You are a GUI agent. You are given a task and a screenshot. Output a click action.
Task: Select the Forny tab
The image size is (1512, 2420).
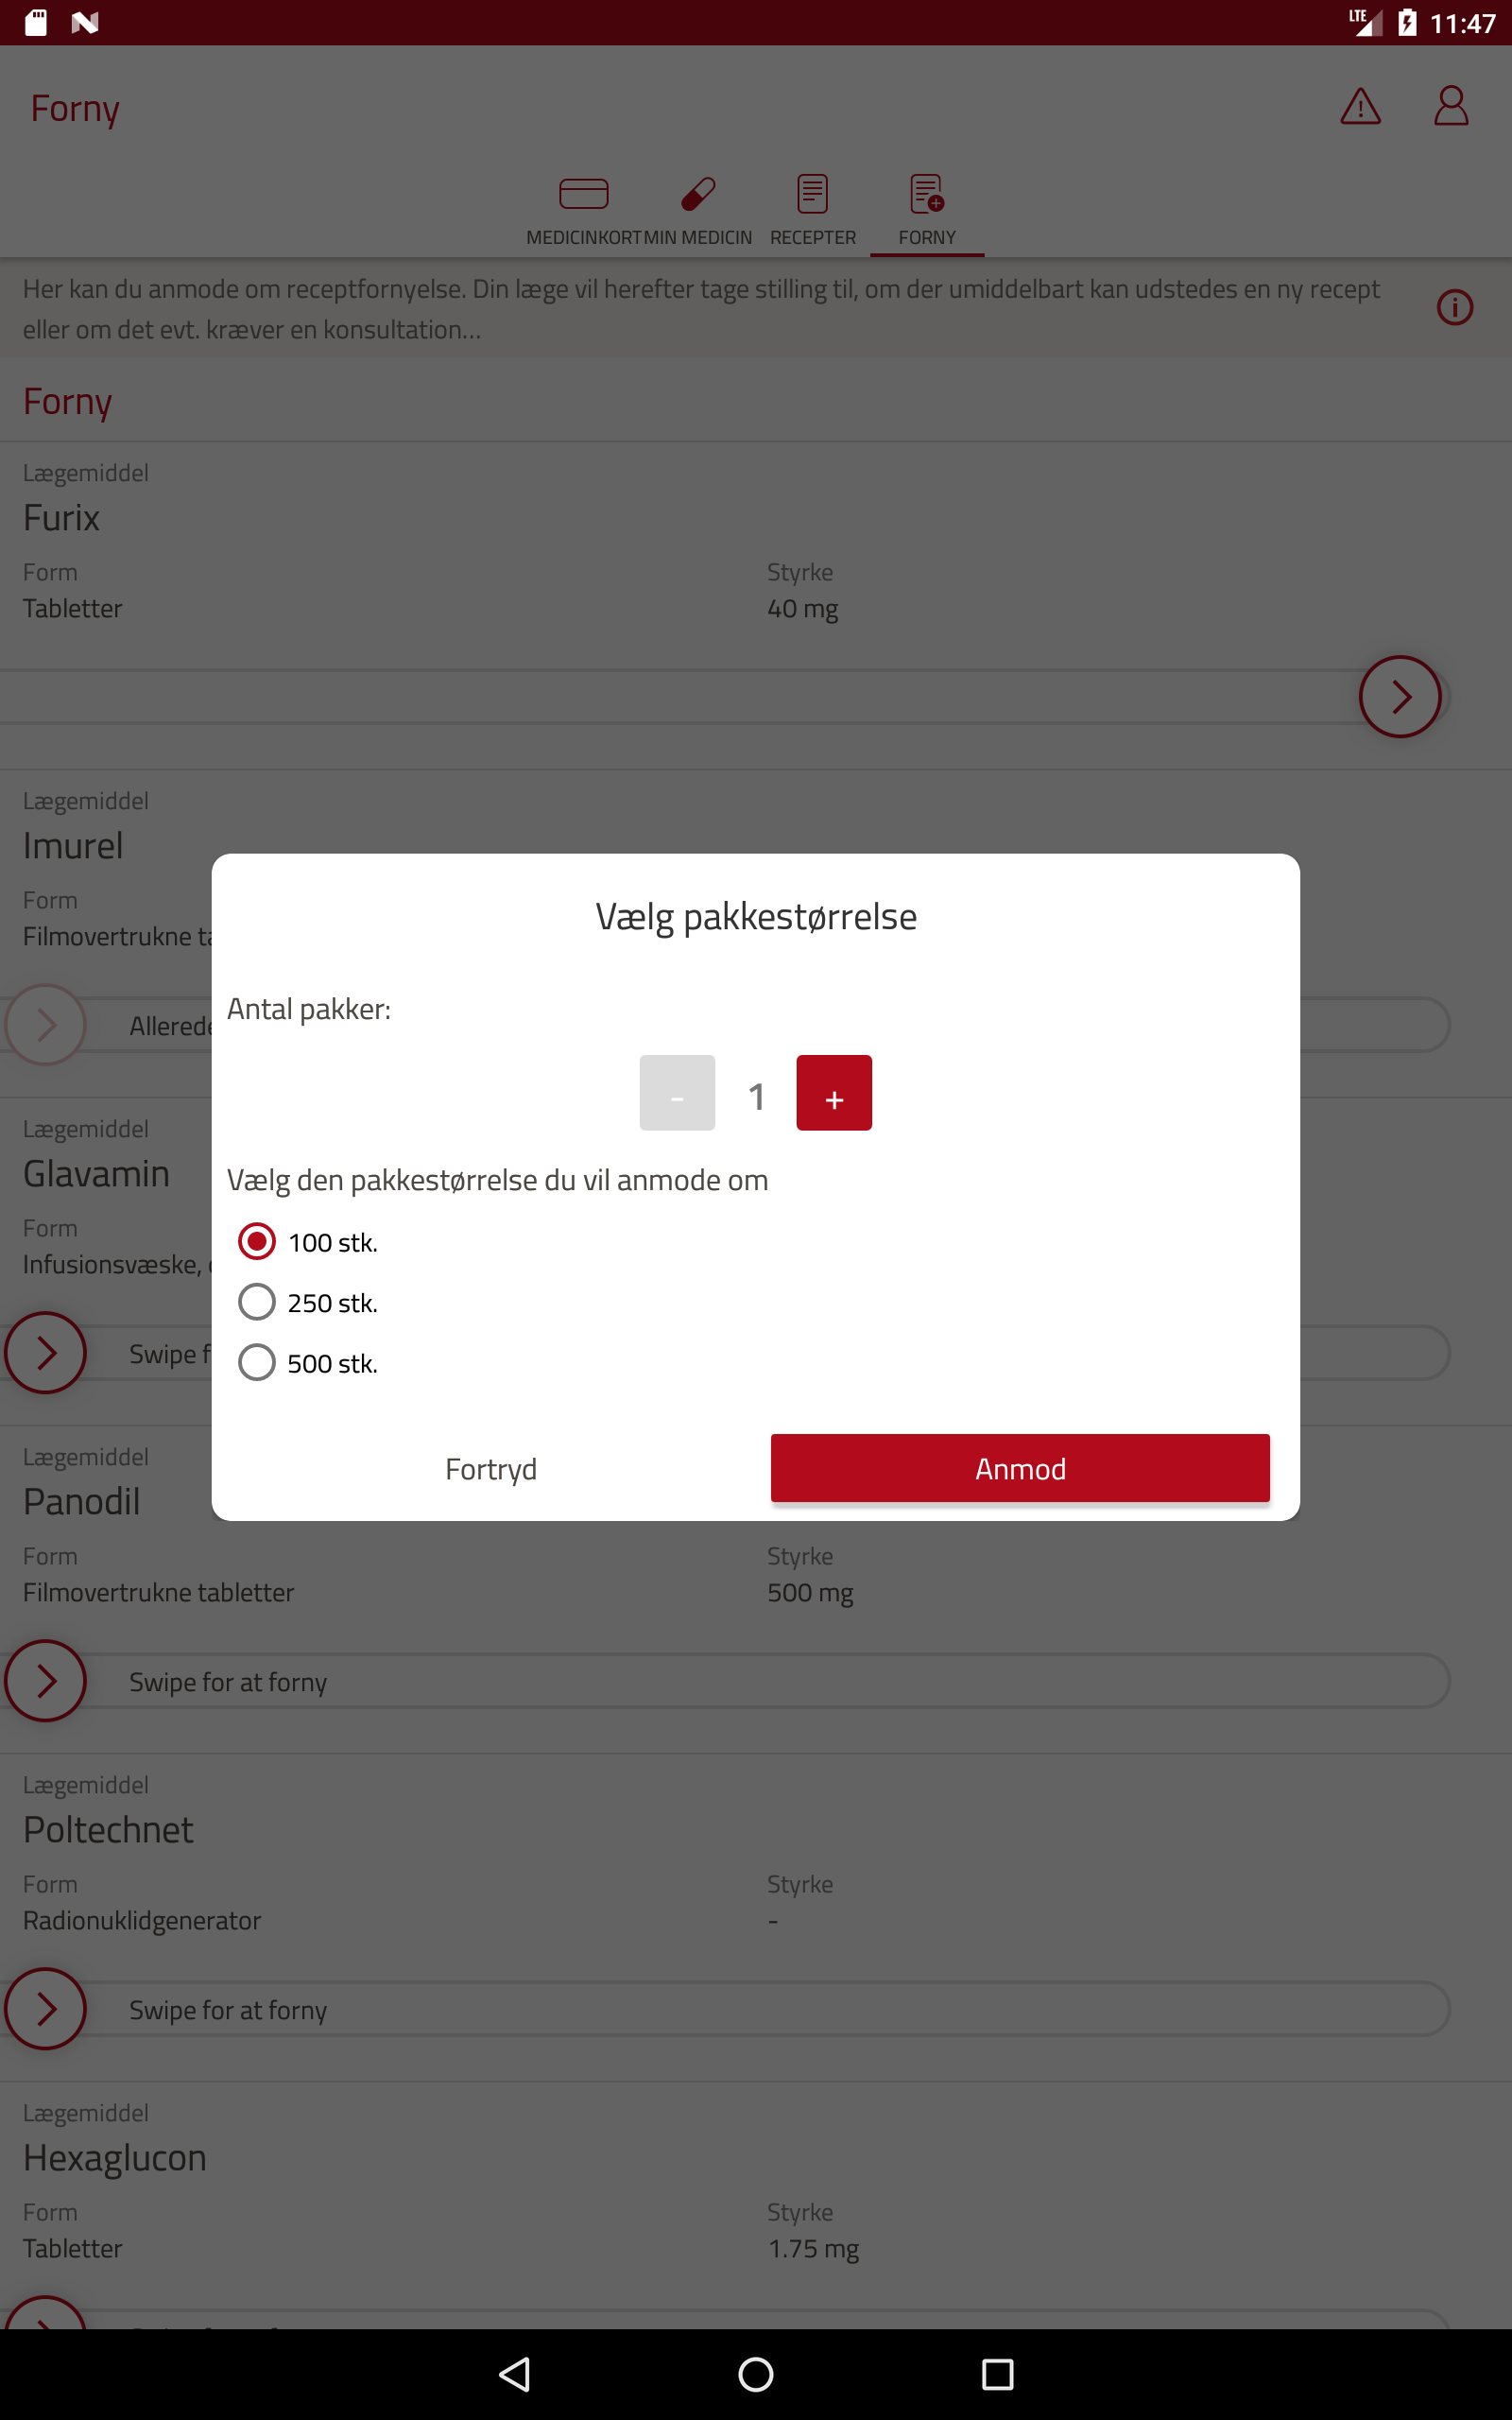[927, 210]
